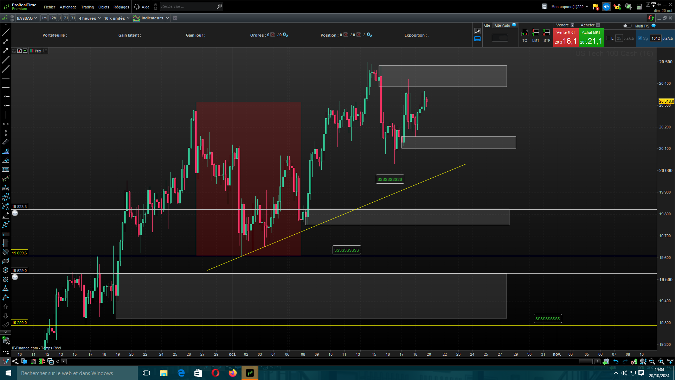Select the vertical line tool
The width and height of the screenshot is (675, 380).
point(6,115)
